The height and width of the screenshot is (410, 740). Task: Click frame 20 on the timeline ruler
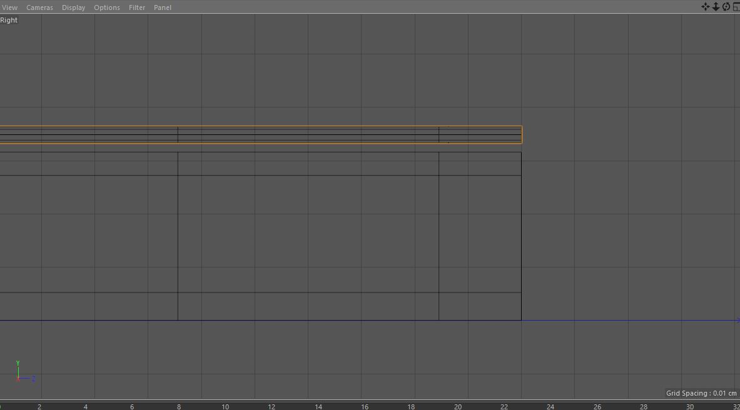click(457, 407)
